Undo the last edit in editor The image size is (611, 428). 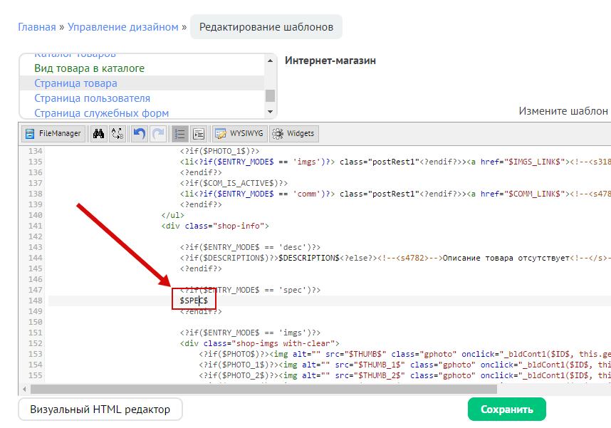click(140, 134)
